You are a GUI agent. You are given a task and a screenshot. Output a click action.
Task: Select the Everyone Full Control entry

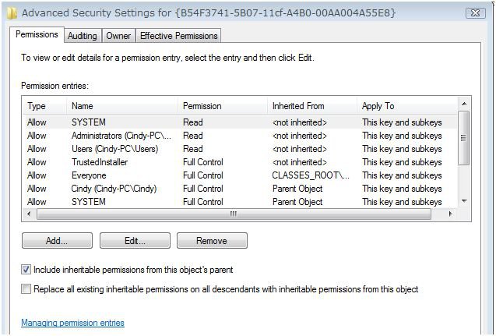point(240,175)
